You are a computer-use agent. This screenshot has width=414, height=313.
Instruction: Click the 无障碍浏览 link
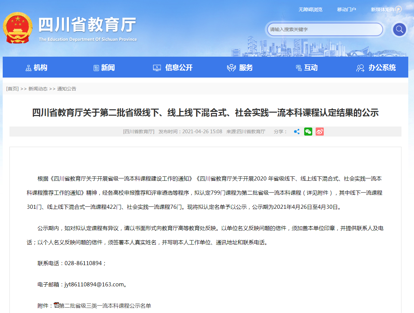tap(310, 9)
